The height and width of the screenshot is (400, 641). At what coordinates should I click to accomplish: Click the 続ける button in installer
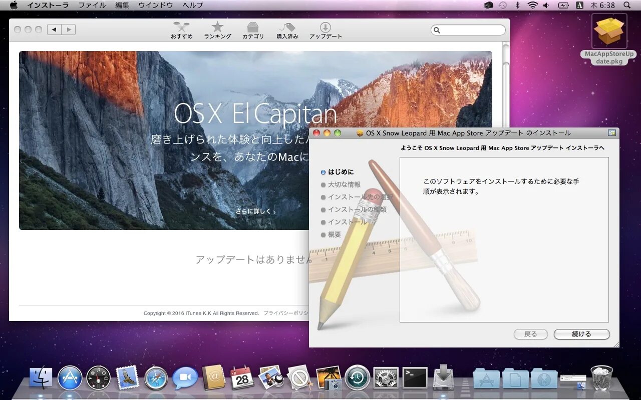pyautogui.click(x=581, y=334)
